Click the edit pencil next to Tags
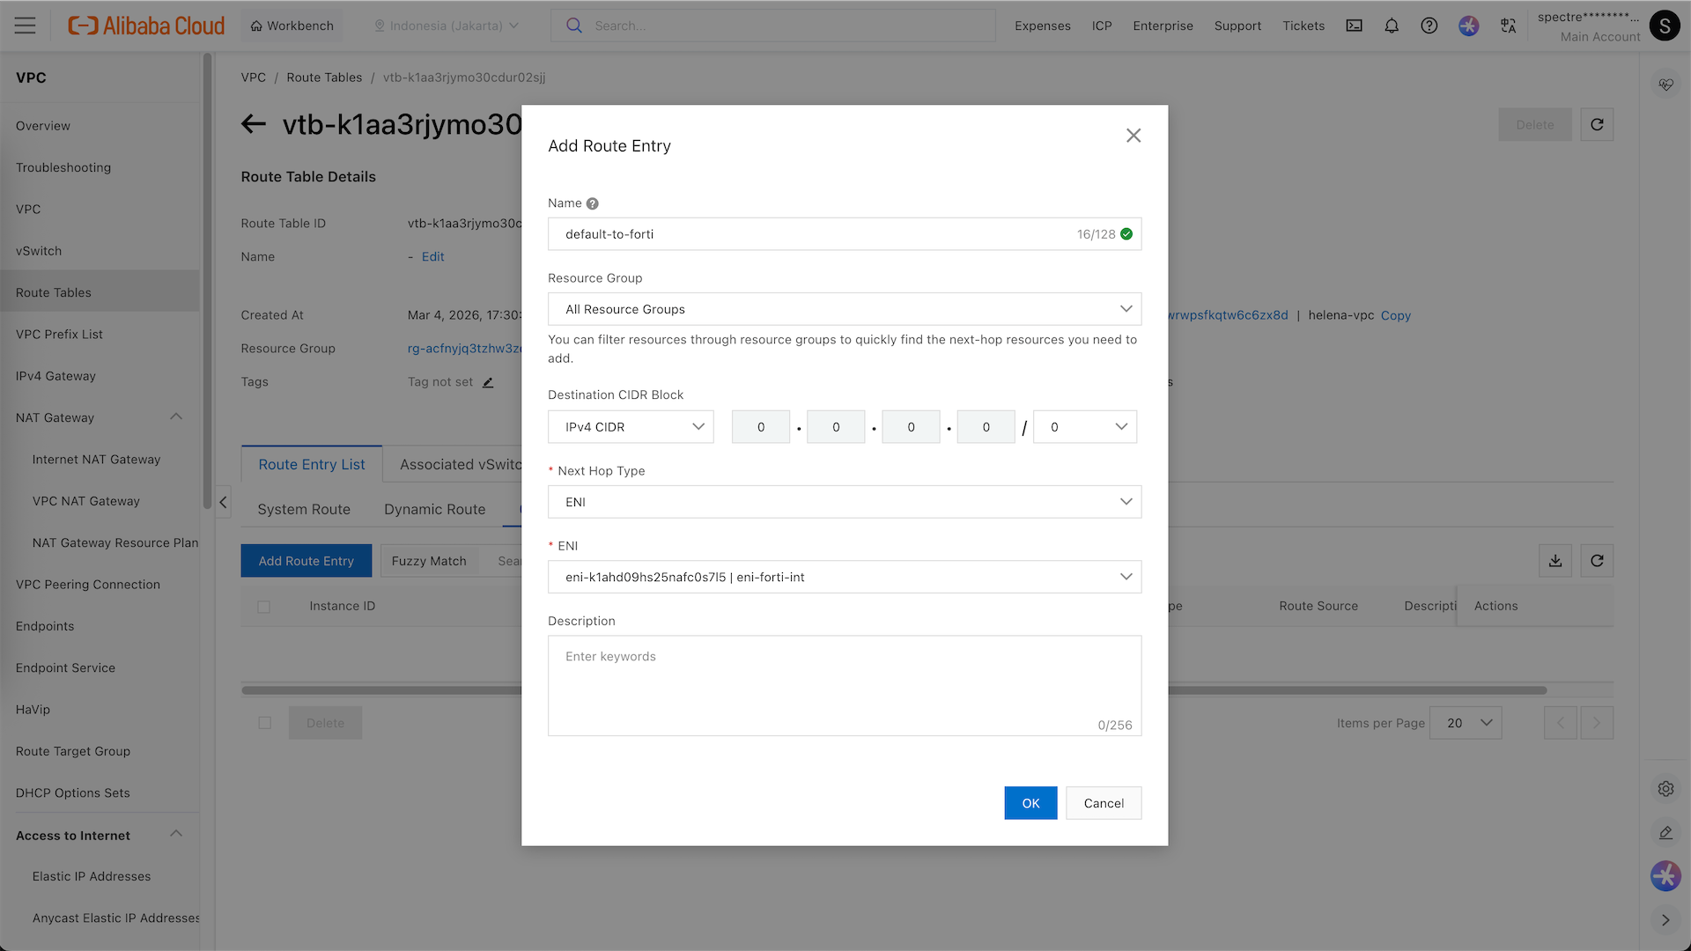Viewport: 1691px width, 951px height. click(x=488, y=382)
